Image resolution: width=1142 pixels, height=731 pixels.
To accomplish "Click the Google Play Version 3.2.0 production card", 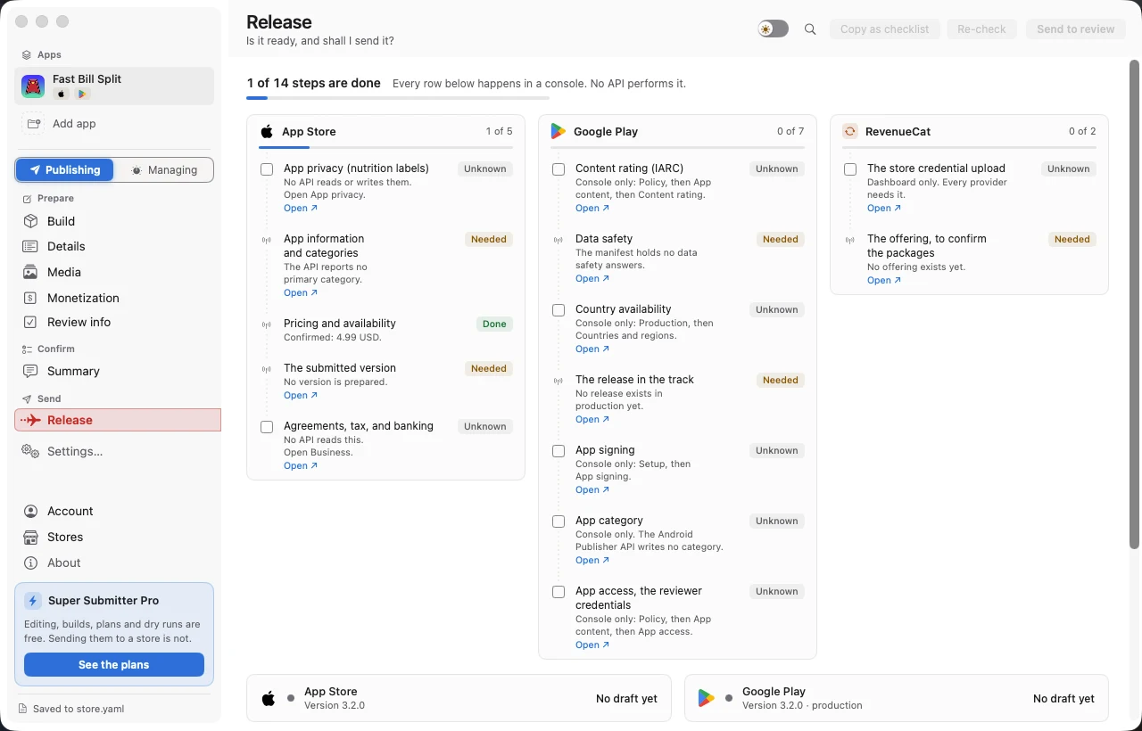I will [896, 698].
